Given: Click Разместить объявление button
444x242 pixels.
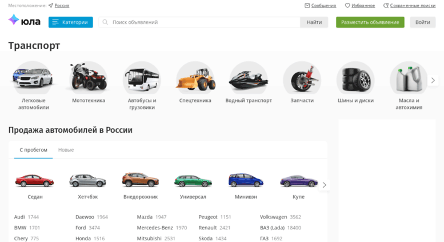Looking at the screenshot, I should coord(370,22).
